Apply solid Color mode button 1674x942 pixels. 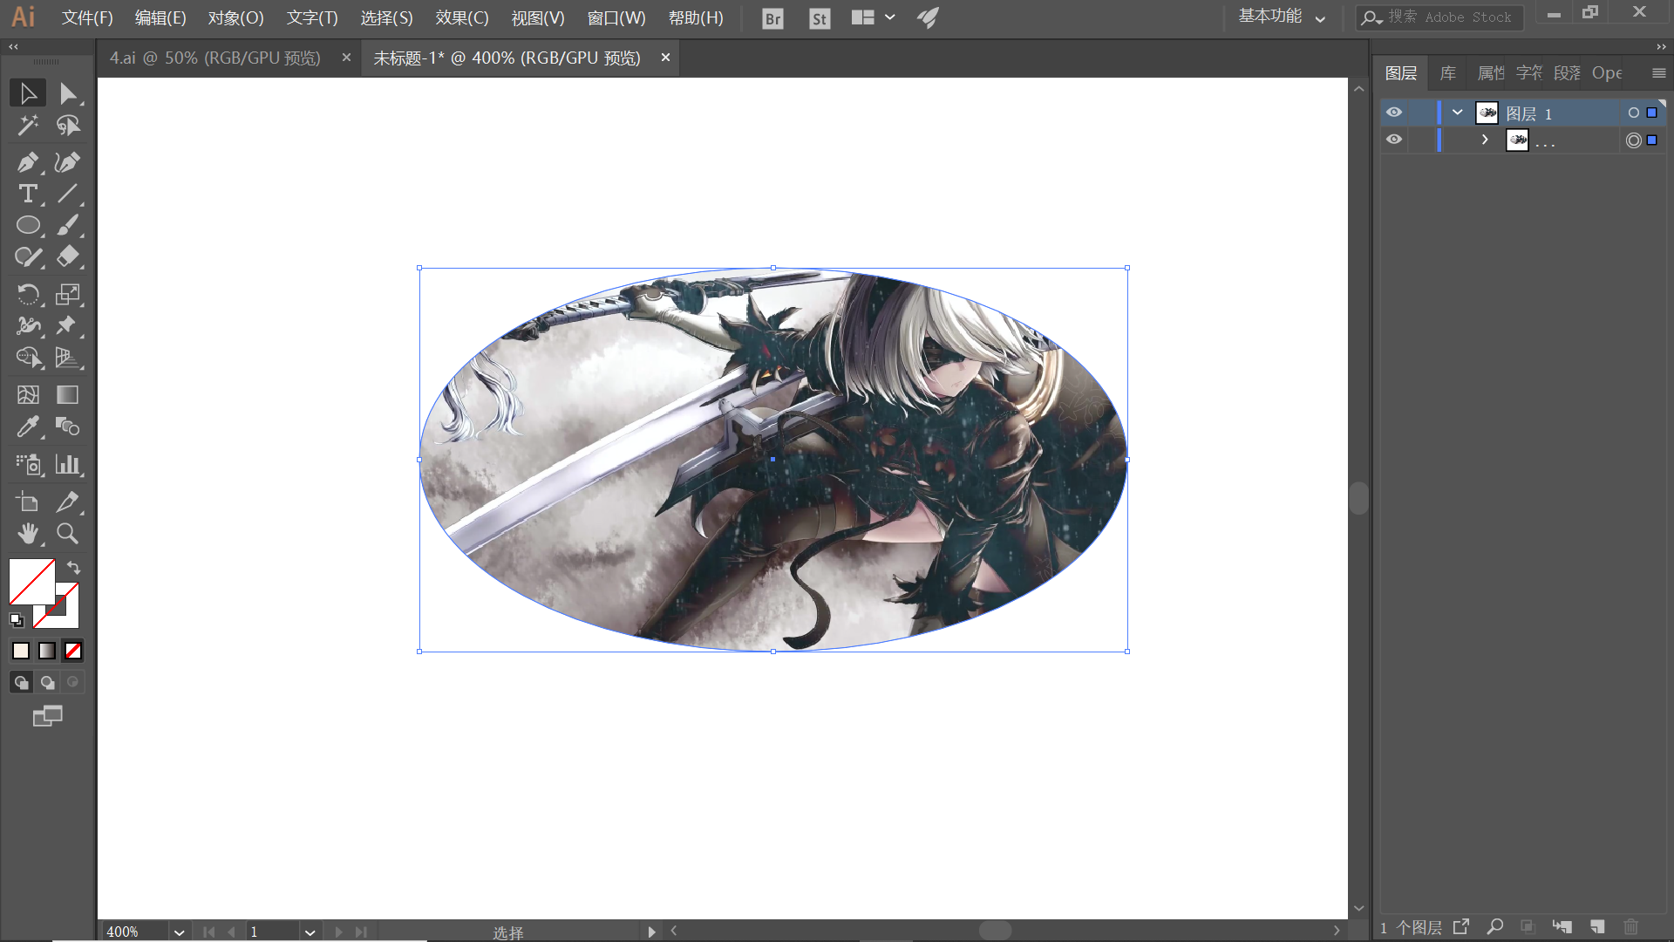(21, 651)
